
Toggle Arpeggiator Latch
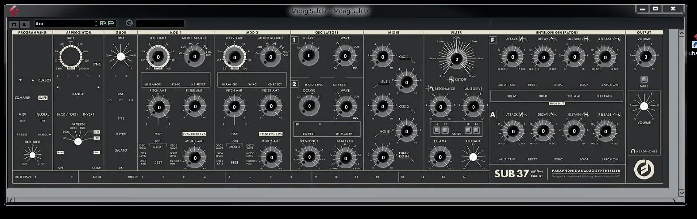pos(96,168)
